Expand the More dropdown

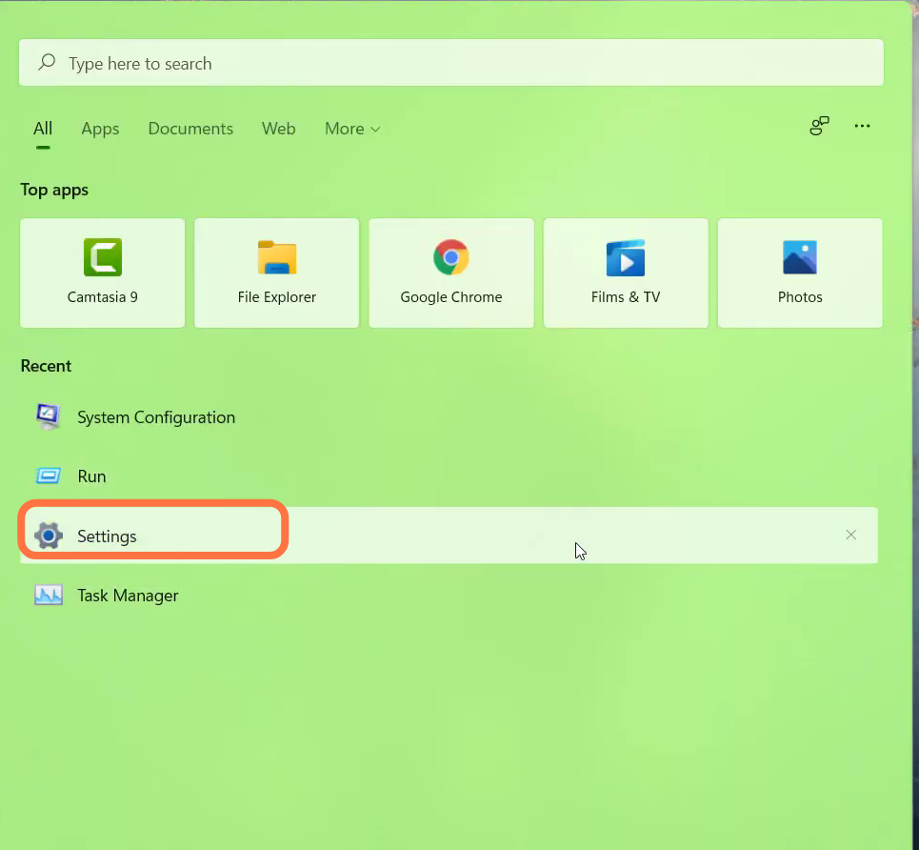352,129
